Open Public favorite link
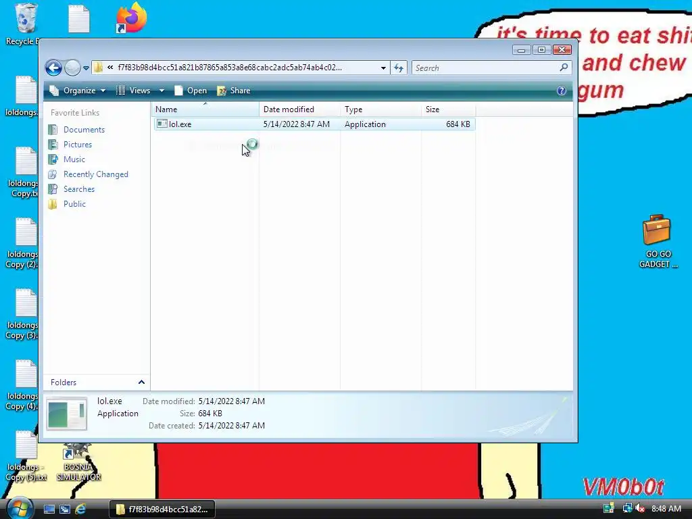Image resolution: width=692 pixels, height=519 pixels. coord(74,204)
